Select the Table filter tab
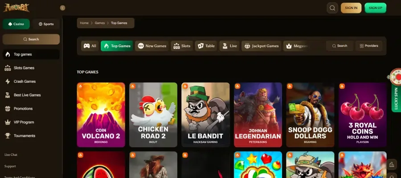The image size is (401, 178). 206,46
